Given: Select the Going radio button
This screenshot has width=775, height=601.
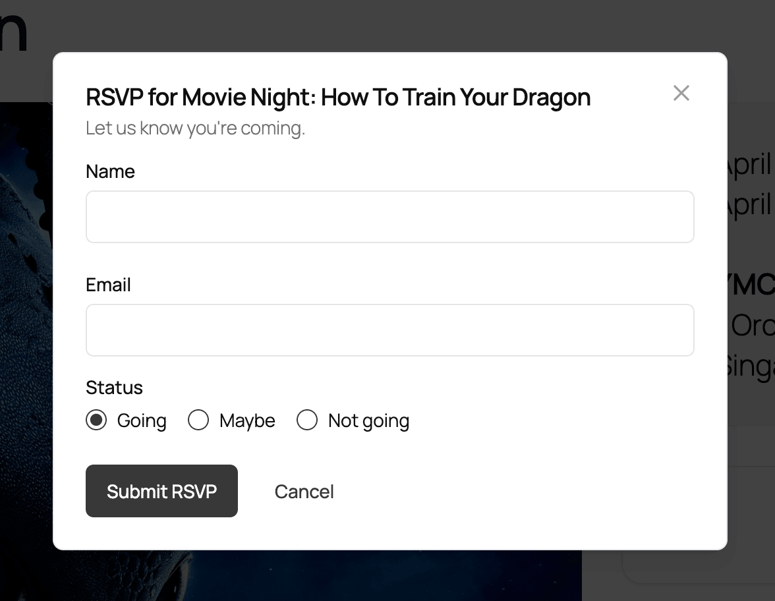Looking at the screenshot, I should point(96,420).
